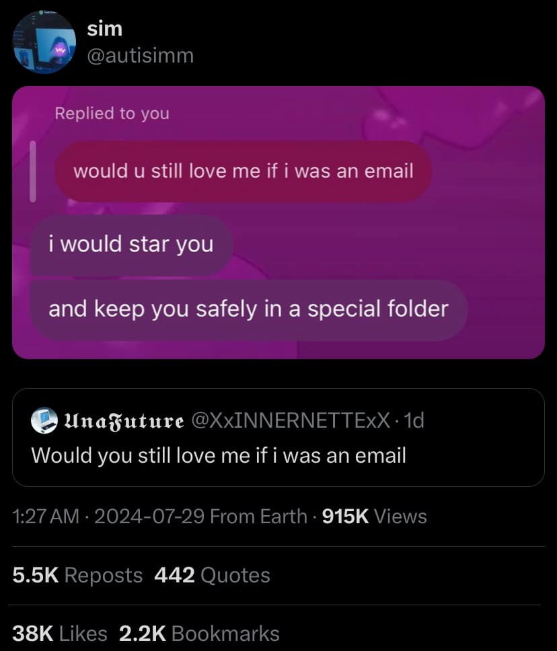The image size is (557, 651).
Task: Click the "Replied to you" label
Action: [x=112, y=113]
